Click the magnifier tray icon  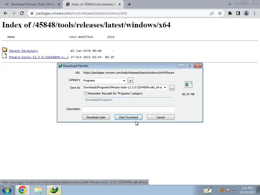(222, 190)
